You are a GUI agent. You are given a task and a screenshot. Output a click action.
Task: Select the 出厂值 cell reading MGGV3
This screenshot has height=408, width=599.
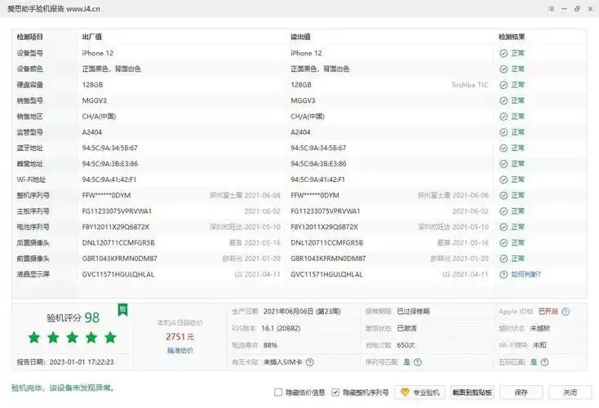[95, 100]
